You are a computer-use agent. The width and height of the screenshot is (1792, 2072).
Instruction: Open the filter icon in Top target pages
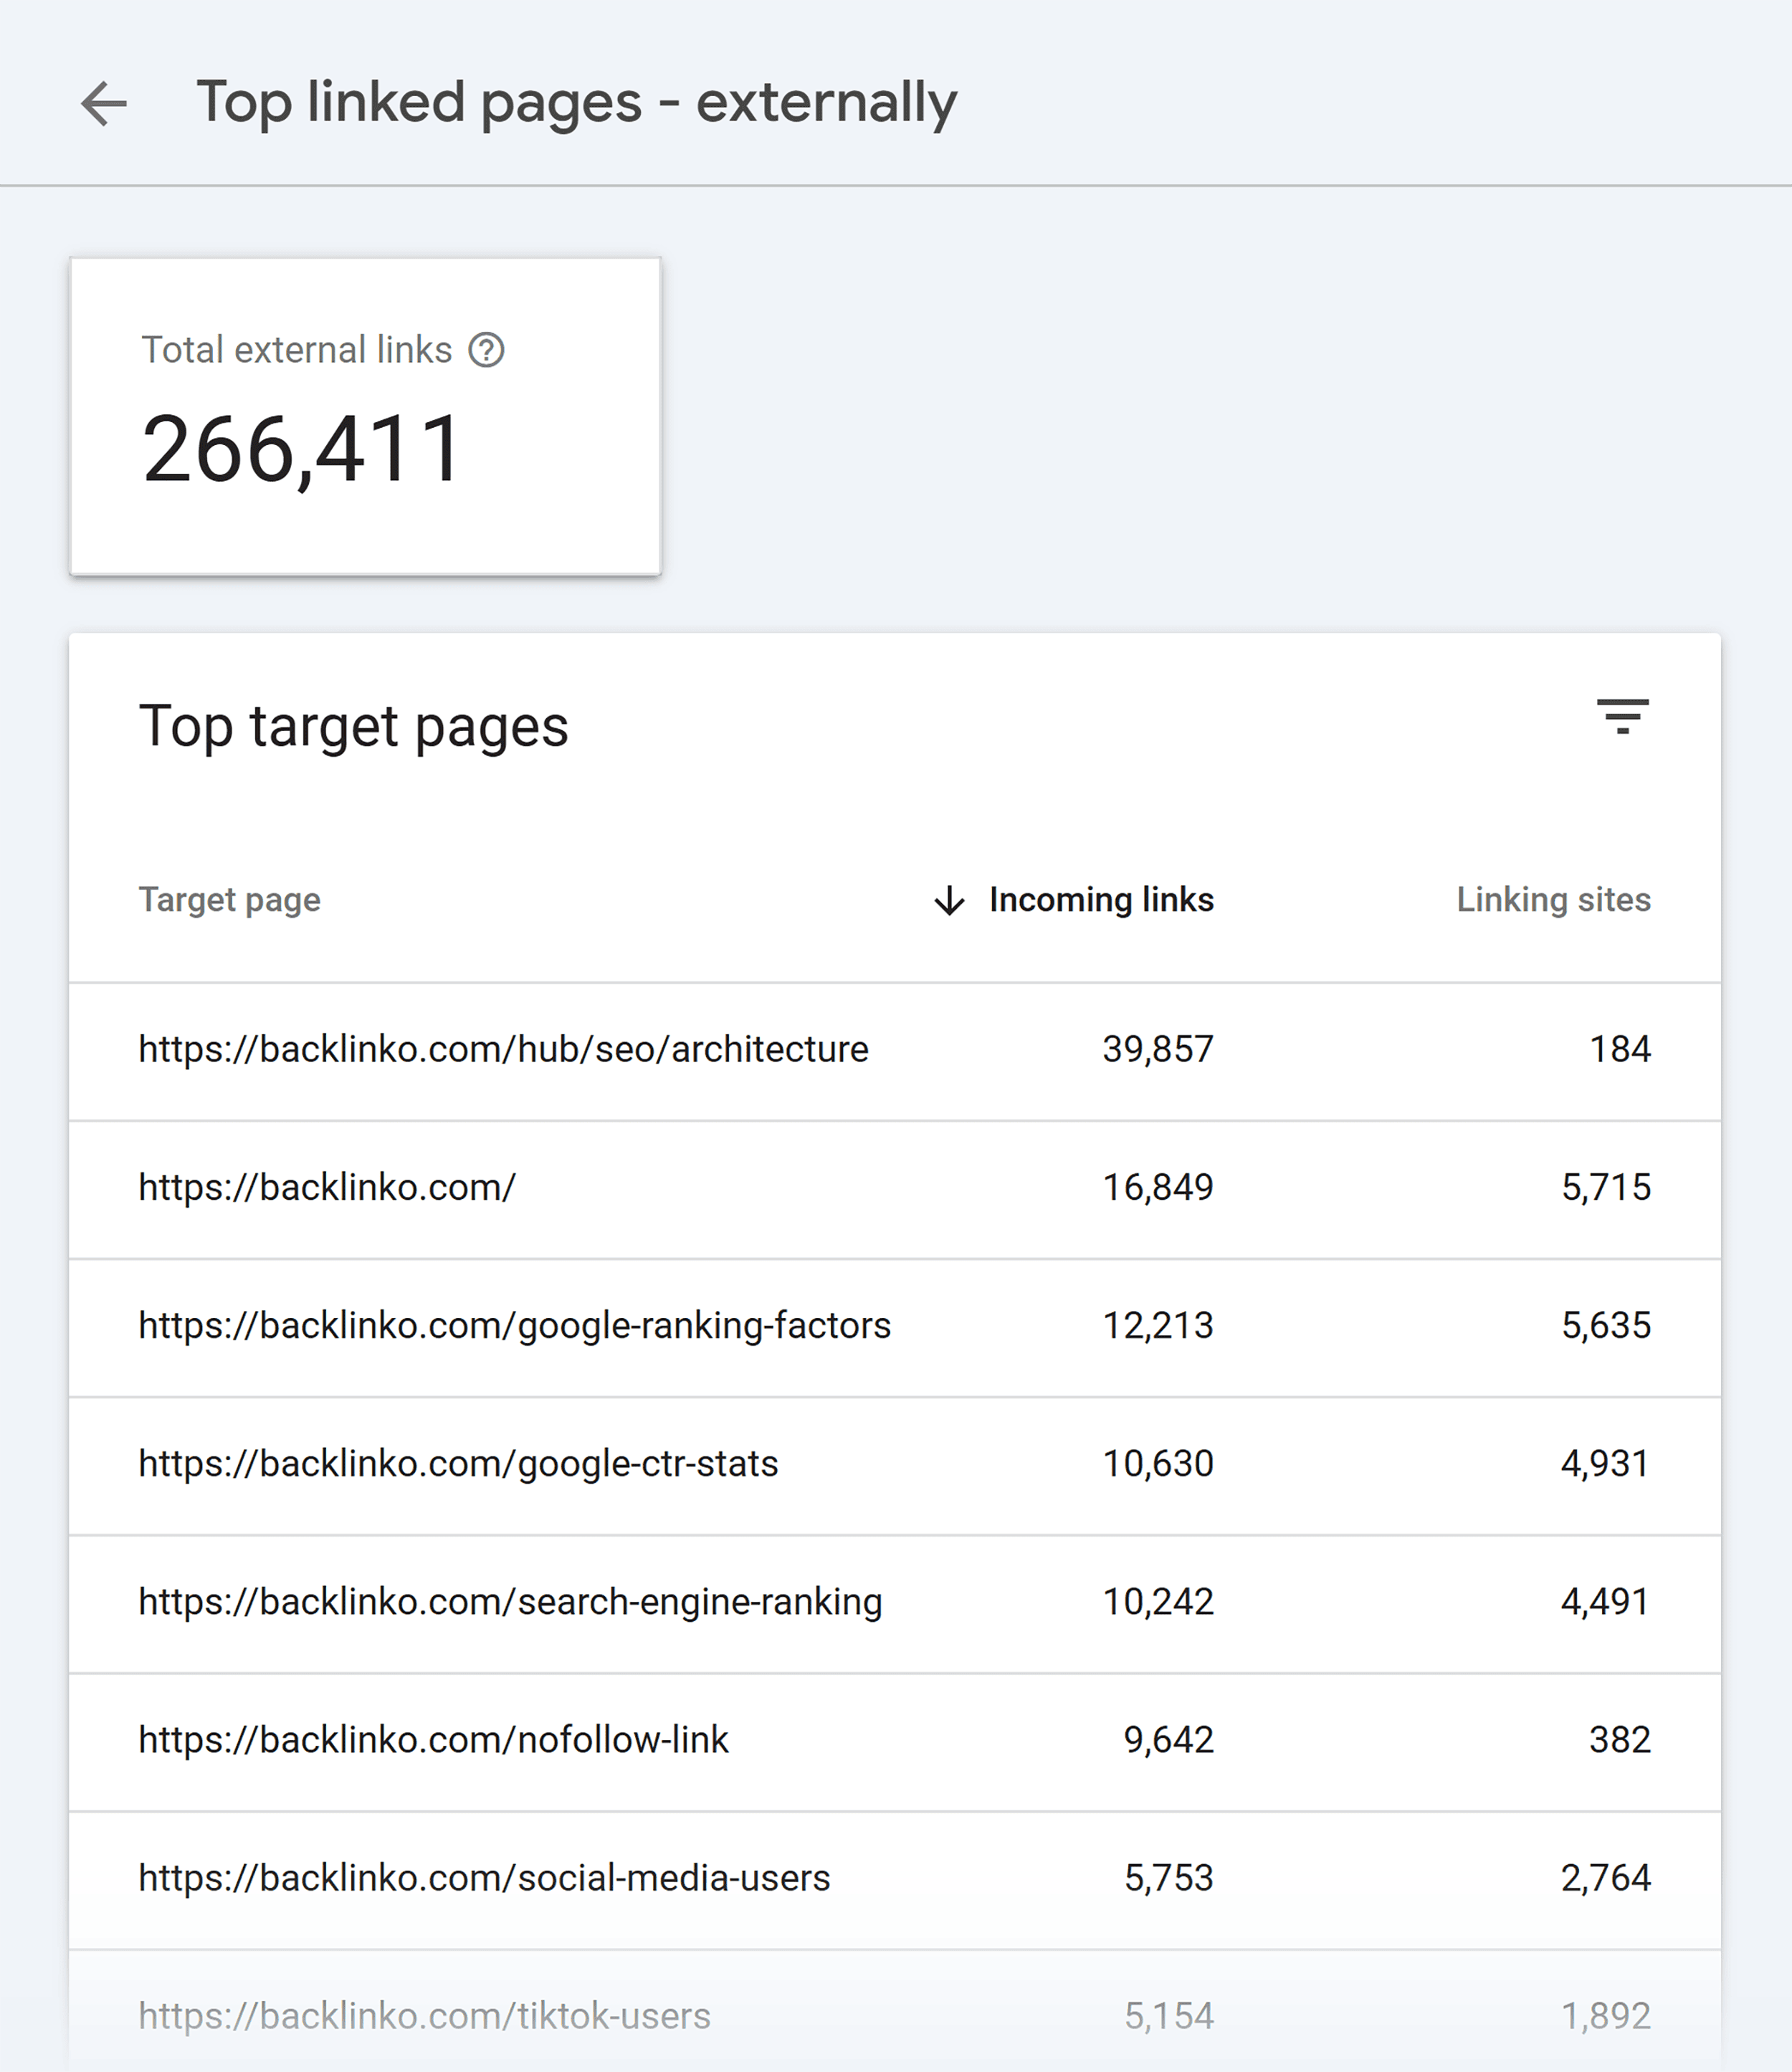[1622, 717]
